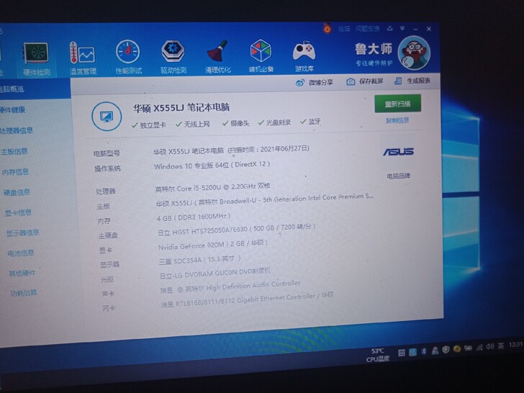This screenshot has width=524, height=393.
Task: Click the green 重新扫描 button
Action: (x=397, y=104)
